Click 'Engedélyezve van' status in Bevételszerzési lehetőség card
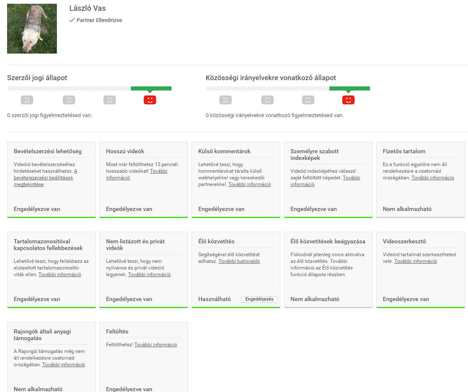Viewport: 468px width, 392px height. [x=37, y=209]
